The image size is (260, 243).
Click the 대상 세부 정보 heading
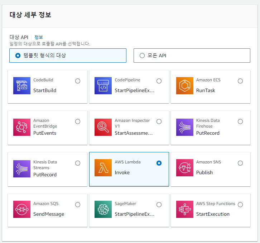pos(30,15)
